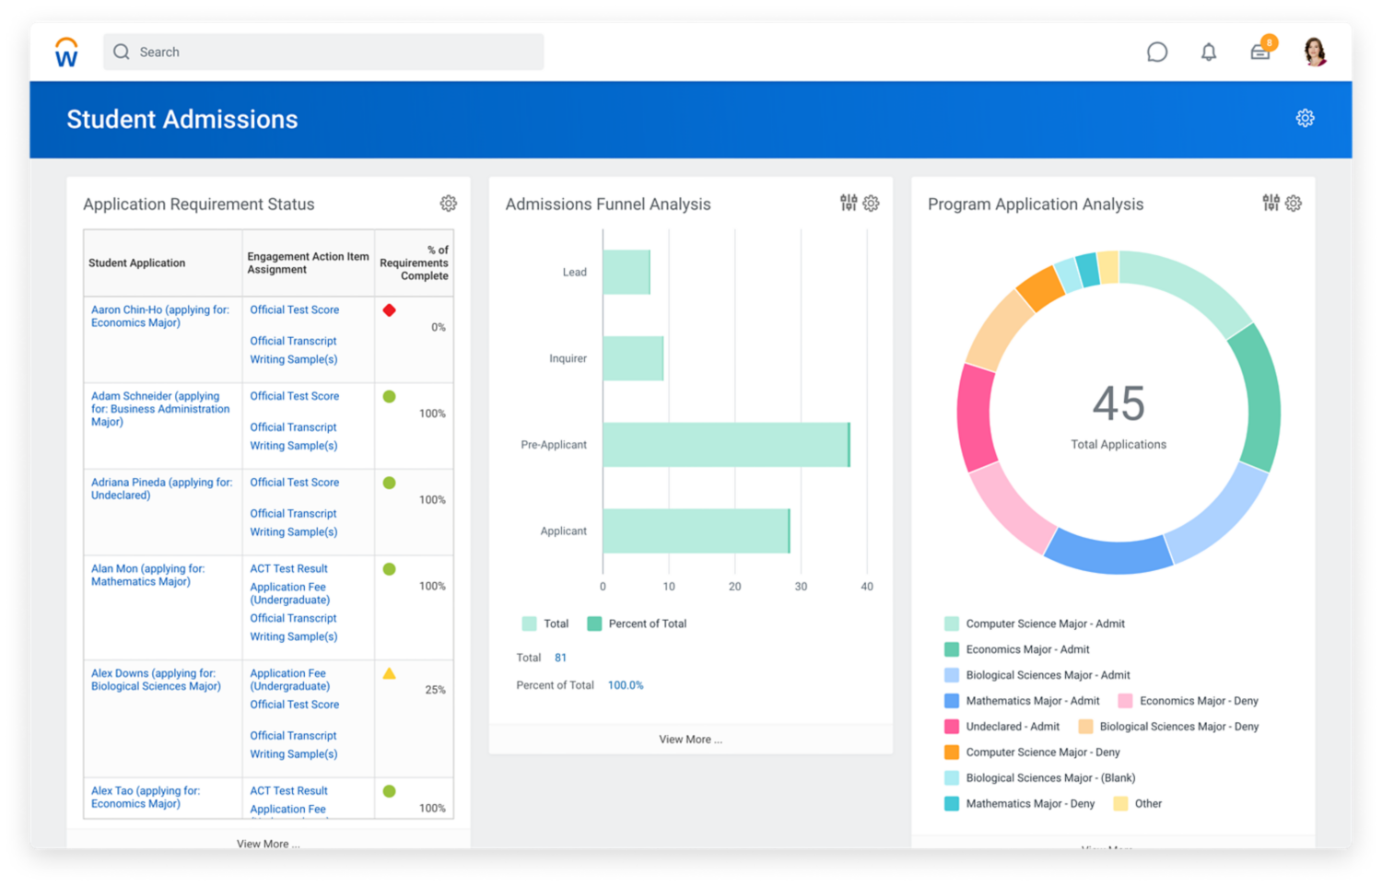The image size is (1382, 886).
Task: Open the notifications bell
Action: click(1208, 52)
